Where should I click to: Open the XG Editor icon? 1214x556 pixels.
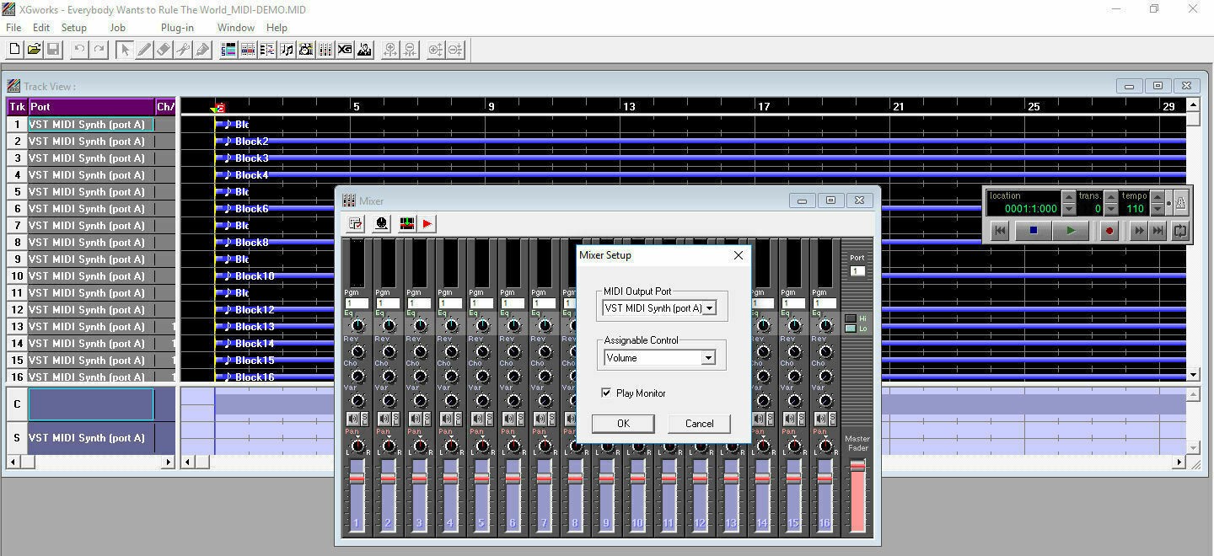(345, 50)
